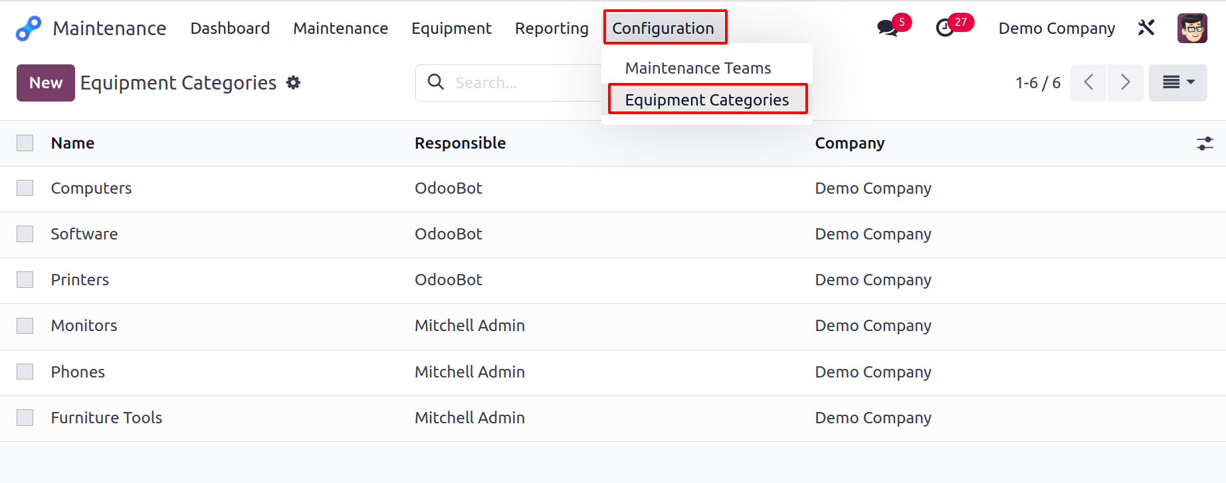The image size is (1226, 483).
Task: Select Maintenance Teams from Configuration menu
Action: pyautogui.click(x=698, y=68)
